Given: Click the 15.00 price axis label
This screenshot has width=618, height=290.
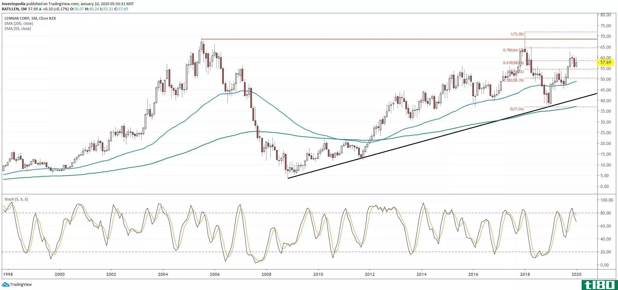Looking at the screenshot, I should coord(605,154).
